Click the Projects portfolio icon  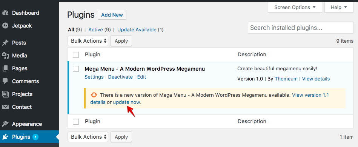coord(5,94)
